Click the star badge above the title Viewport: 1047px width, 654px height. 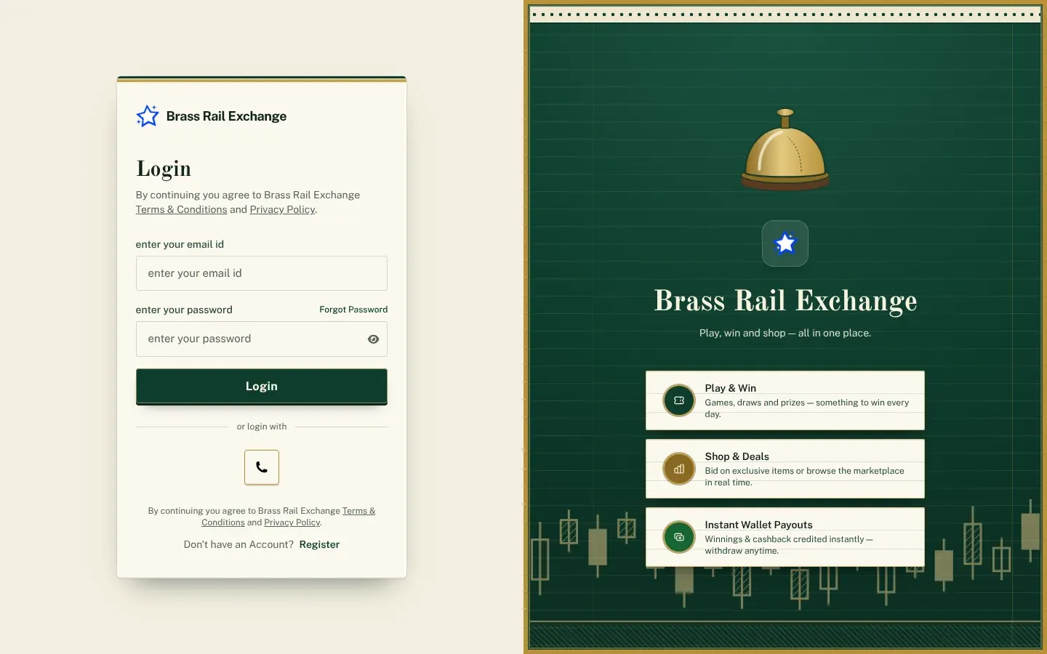(x=785, y=243)
